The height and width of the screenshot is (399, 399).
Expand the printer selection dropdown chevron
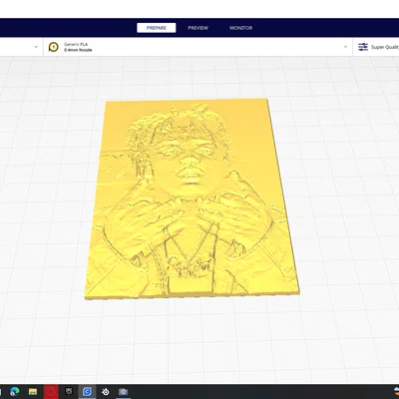[36, 47]
